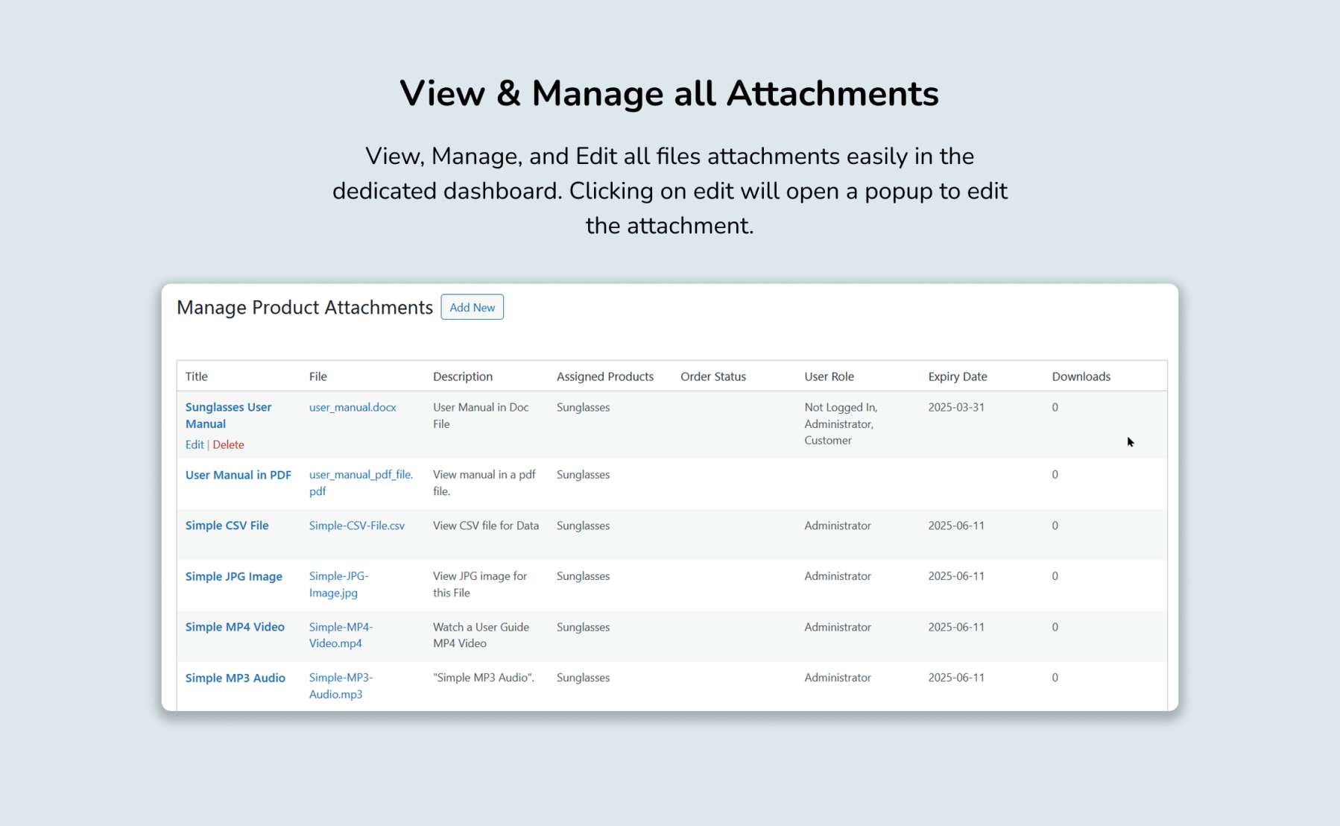Open User Manual in PDF title
Image resolution: width=1340 pixels, height=826 pixels.
click(238, 475)
